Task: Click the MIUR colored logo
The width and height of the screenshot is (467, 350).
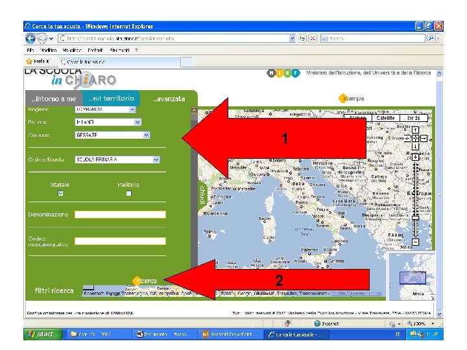Action: pos(283,73)
